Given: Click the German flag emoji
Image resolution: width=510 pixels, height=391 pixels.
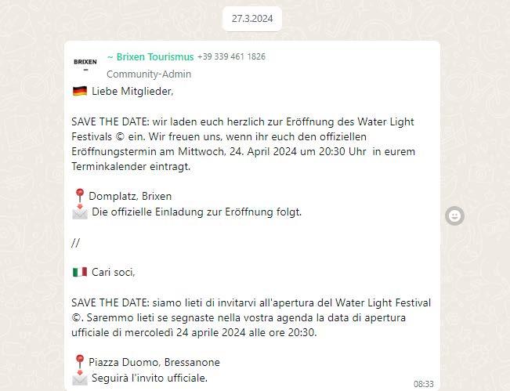Looking at the screenshot, I should 79,92.
